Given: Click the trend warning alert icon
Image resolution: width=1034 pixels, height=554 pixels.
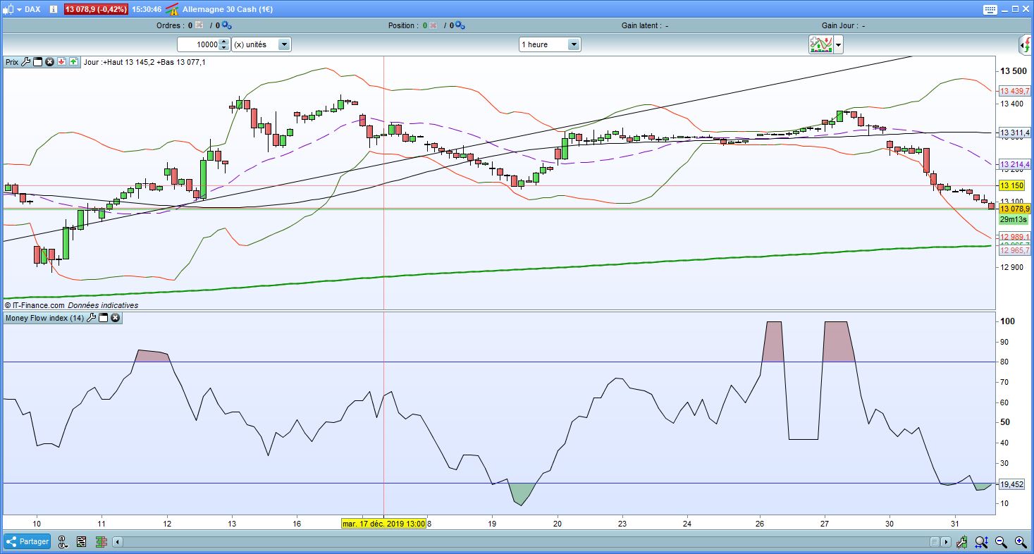Looking at the screenshot, I should [171, 9].
